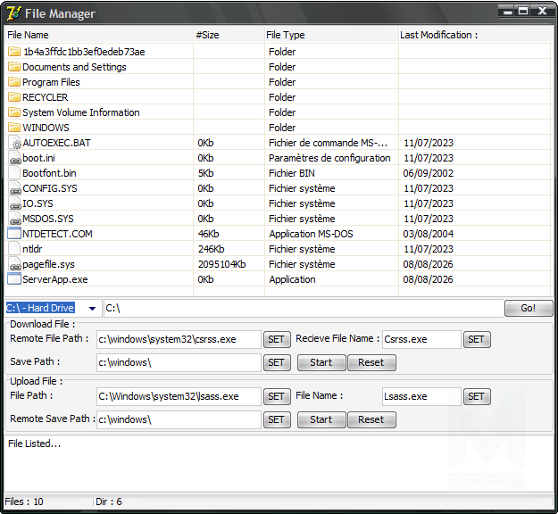The height and width of the screenshot is (514, 558).
Task: Click the boot.ini file icon
Action: point(14,158)
